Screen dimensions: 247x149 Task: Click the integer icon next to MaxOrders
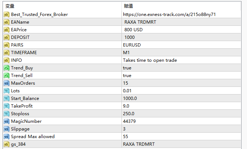(x=7, y=83)
